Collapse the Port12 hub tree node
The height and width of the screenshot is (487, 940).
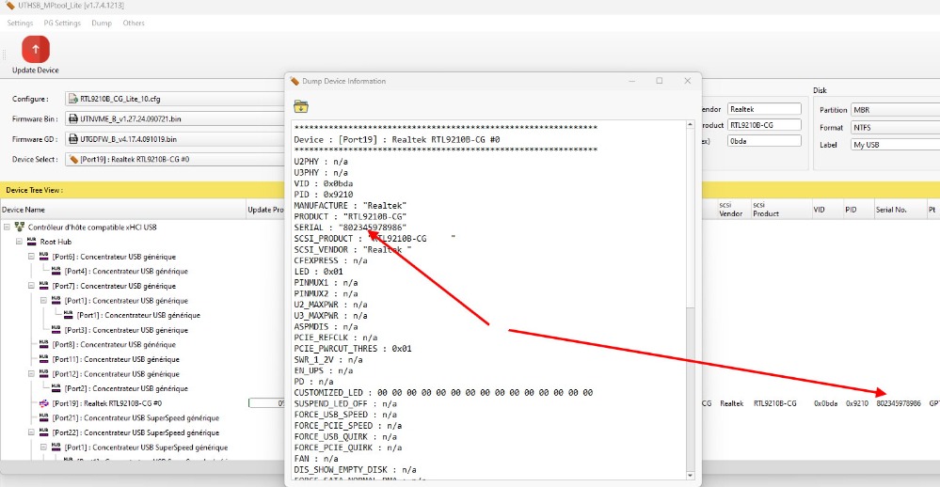(x=31, y=373)
